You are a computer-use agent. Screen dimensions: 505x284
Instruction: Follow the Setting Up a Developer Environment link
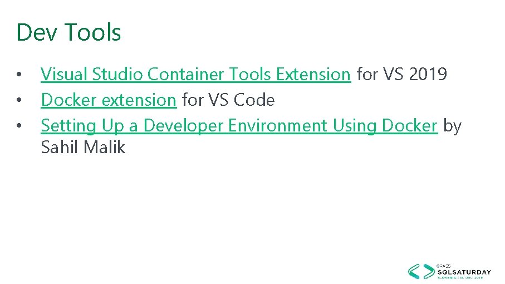[239, 126]
